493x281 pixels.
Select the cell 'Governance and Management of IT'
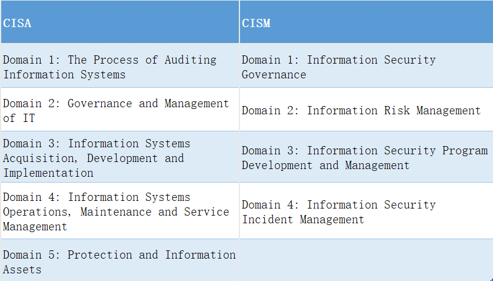click(120, 110)
